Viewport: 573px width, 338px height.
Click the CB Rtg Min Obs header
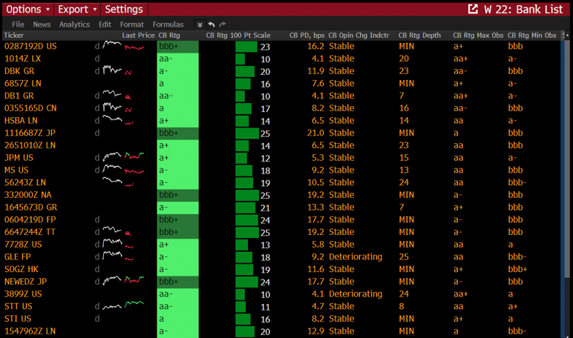pyautogui.click(x=531, y=36)
